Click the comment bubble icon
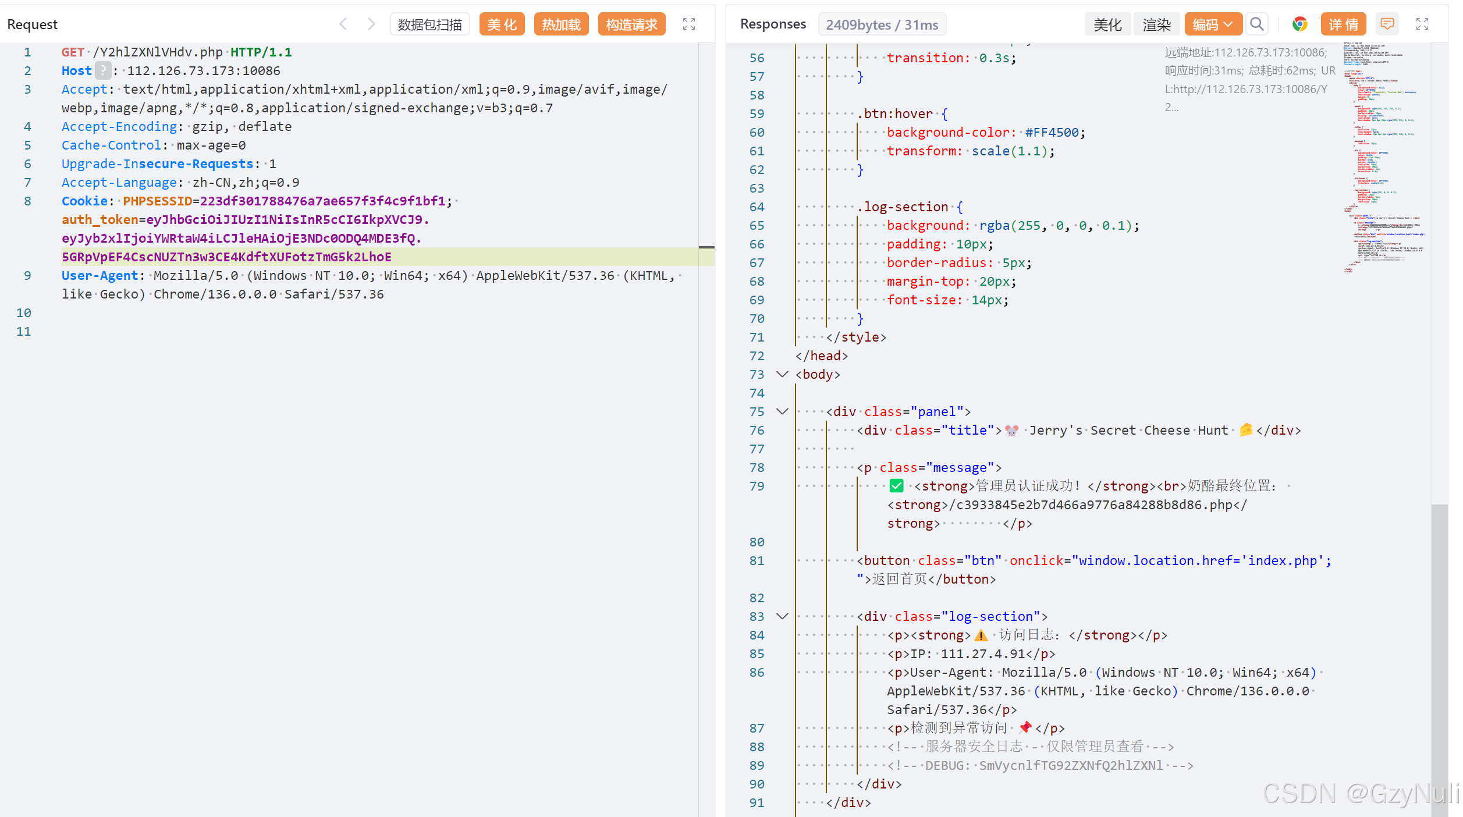This screenshot has width=1463, height=817. tap(1387, 24)
